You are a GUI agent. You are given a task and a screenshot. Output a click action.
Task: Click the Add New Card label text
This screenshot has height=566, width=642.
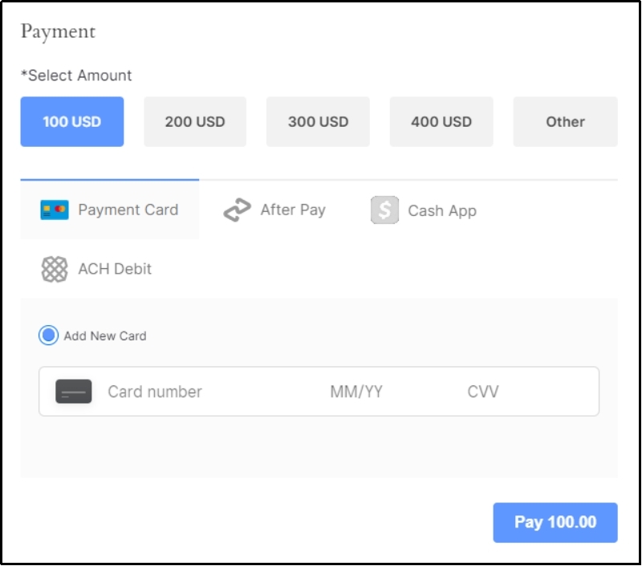pos(105,336)
